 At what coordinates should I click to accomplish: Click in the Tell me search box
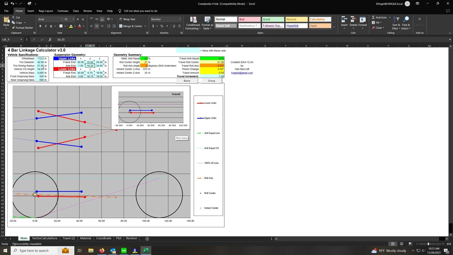[140, 11]
